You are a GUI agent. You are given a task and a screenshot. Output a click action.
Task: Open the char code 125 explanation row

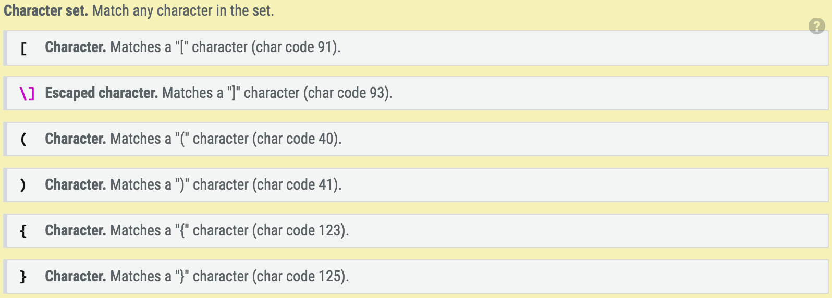[417, 277]
